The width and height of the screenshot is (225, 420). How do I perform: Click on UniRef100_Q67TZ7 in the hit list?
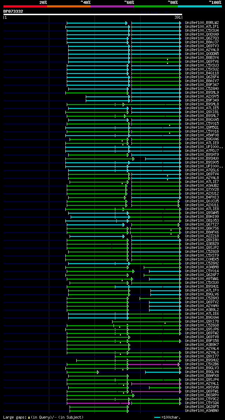tap(202, 225)
